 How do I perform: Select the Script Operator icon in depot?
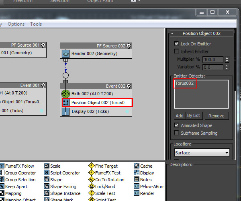[47, 172]
